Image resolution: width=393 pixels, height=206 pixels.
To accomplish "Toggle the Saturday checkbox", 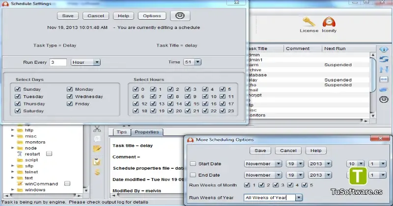I will click(x=18, y=111).
